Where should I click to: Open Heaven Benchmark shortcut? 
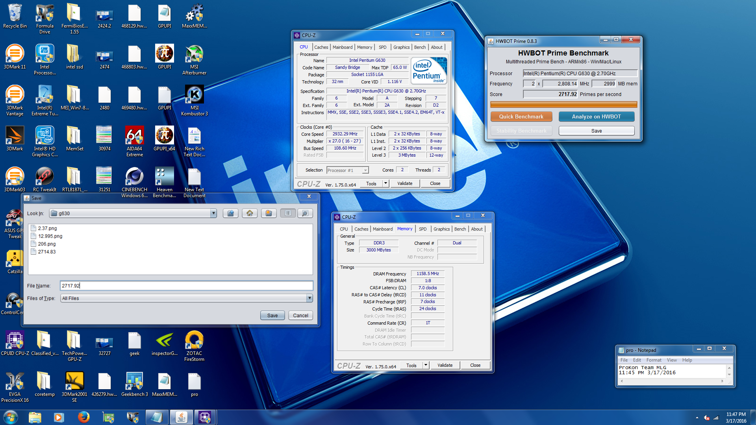[x=165, y=183]
